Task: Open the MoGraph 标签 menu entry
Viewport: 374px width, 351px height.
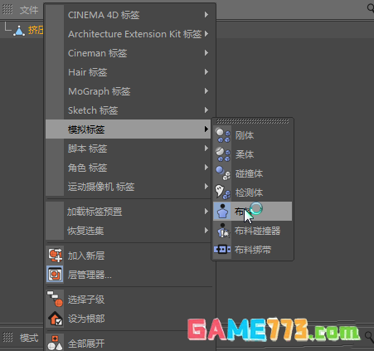Action: (x=129, y=91)
